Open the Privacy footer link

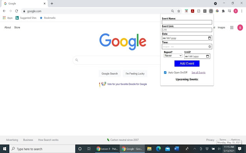[210, 140]
